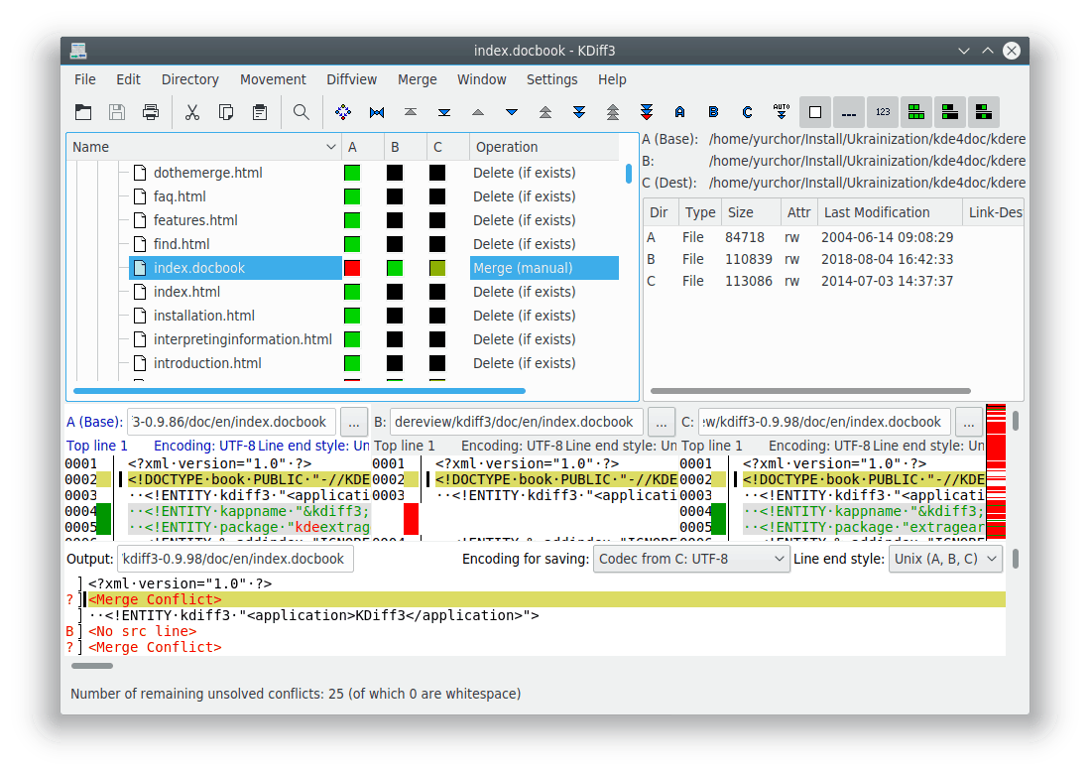The width and height of the screenshot is (1090, 775).
Task: Click olive C status square for index.docbook
Action: point(437,268)
